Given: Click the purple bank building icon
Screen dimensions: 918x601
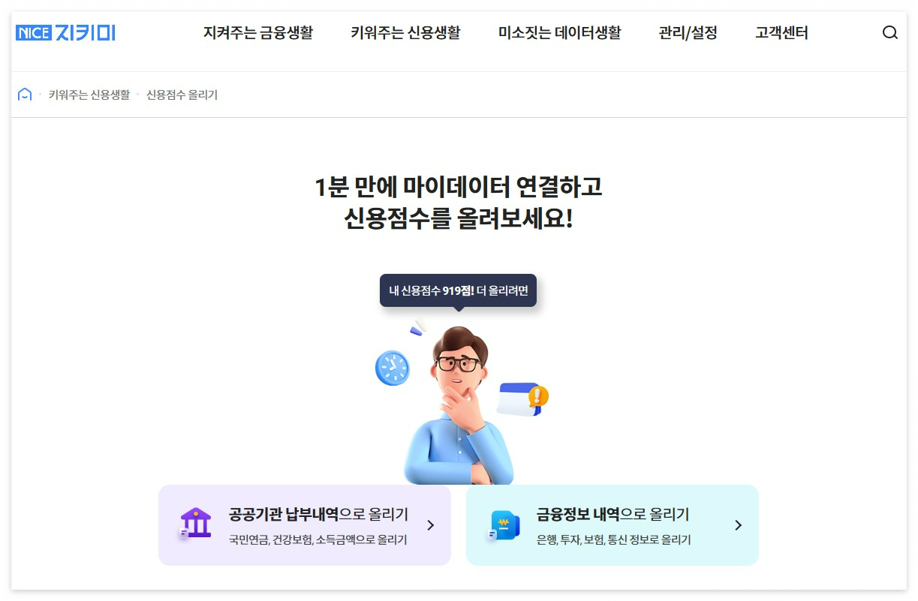Looking at the screenshot, I should click(195, 524).
